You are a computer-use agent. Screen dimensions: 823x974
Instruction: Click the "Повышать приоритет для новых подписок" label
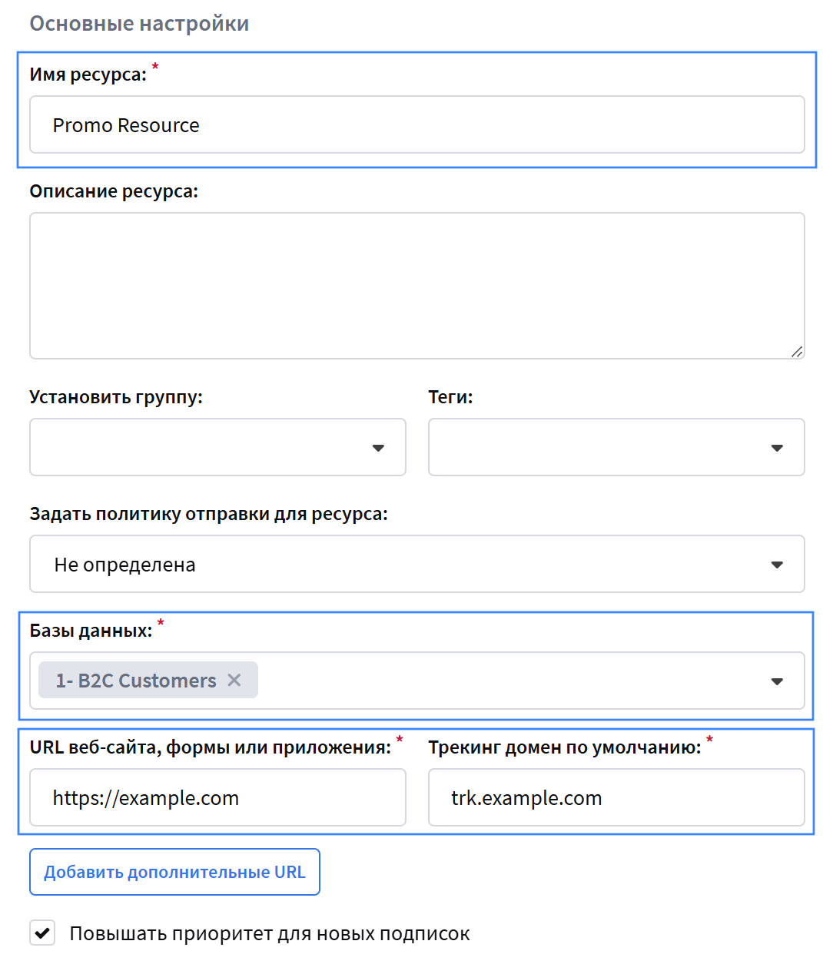(269, 934)
